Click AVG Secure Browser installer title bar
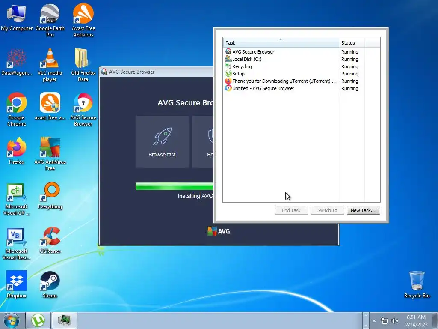Screen dimensions: 438x329 click(x=157, y=72)
